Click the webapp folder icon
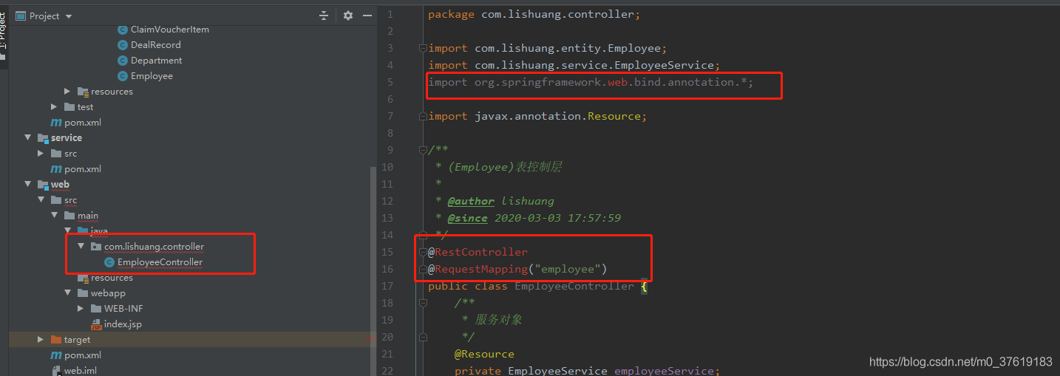This screenshot has width=1060, height=376. click(83, 293)
